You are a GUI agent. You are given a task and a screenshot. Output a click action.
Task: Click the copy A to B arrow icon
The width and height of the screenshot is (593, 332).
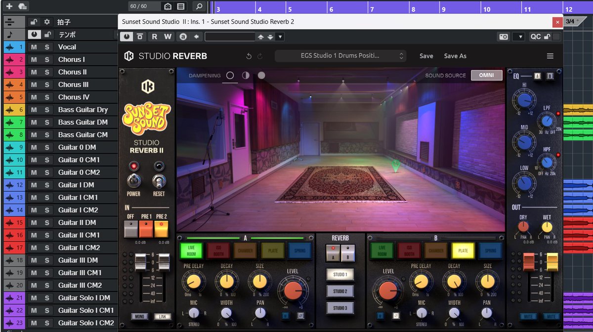click(x=197, y=37)
